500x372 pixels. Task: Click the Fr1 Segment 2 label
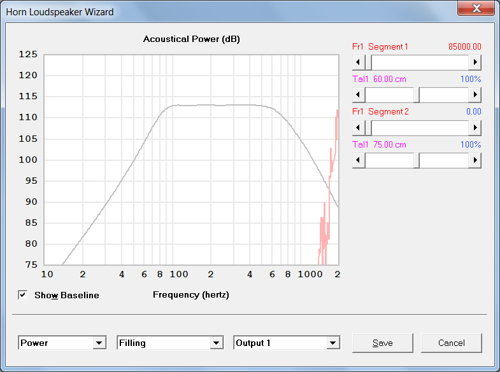pyautogui.click(x=380, y=112)
